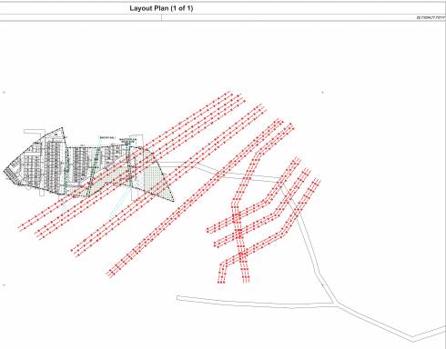Click the hatched plot layout drawing
The height and width of the screenshot is (349, 446).
[x=89, y=165]
